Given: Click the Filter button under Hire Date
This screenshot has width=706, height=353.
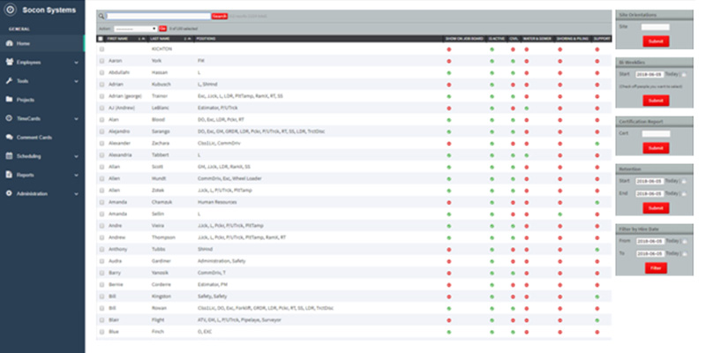Looking at the screenshot, I should [x=656, y=267].
